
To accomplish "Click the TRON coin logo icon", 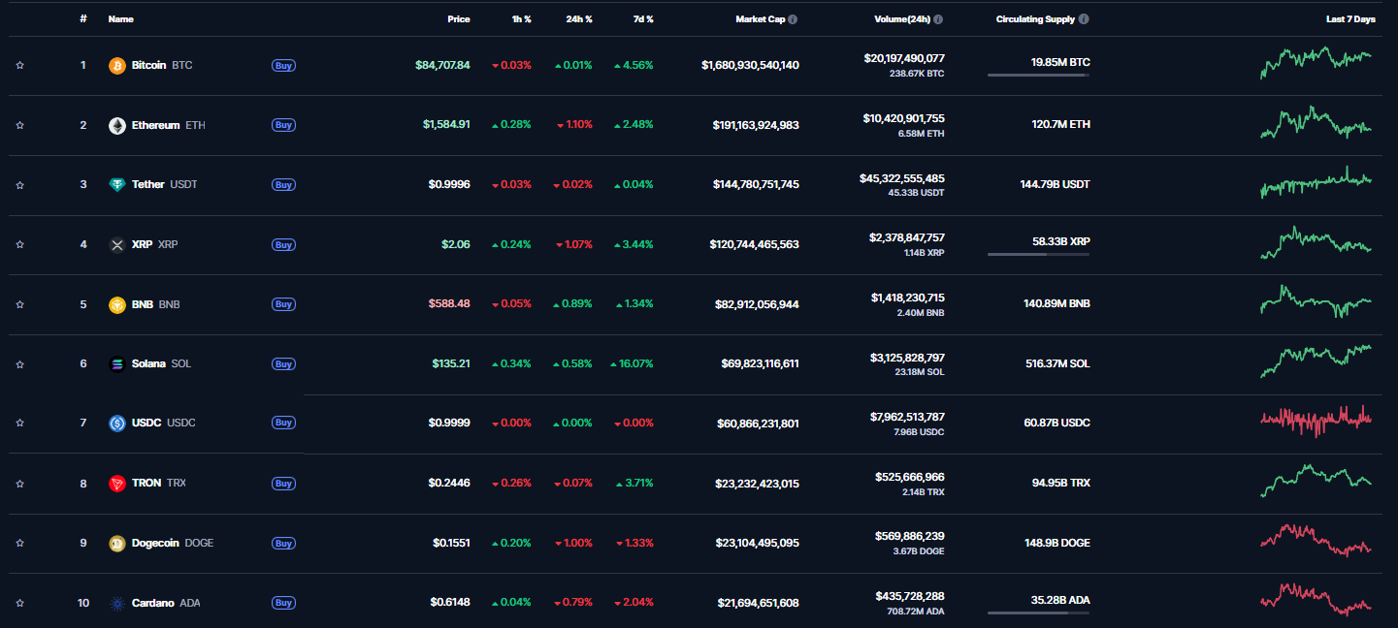I will coord(117,484).
